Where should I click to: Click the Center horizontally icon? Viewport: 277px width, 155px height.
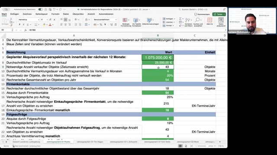pos(65,25)
